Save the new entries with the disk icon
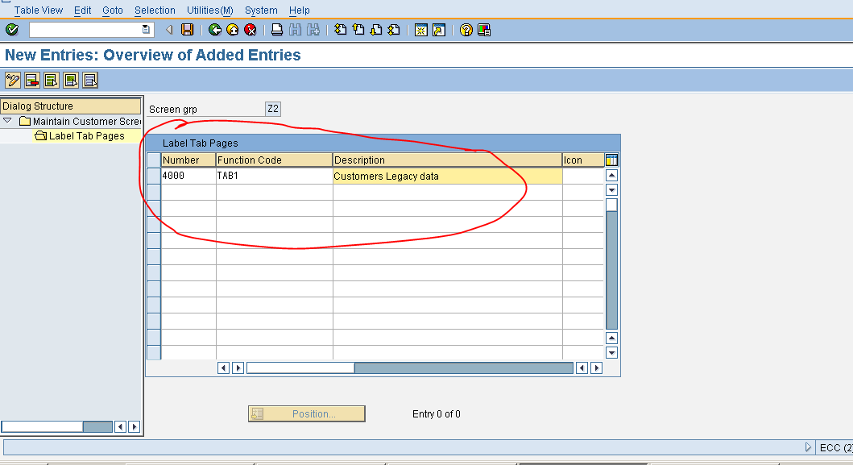Screen dimensions: 853x465 [x=189, y=29]
